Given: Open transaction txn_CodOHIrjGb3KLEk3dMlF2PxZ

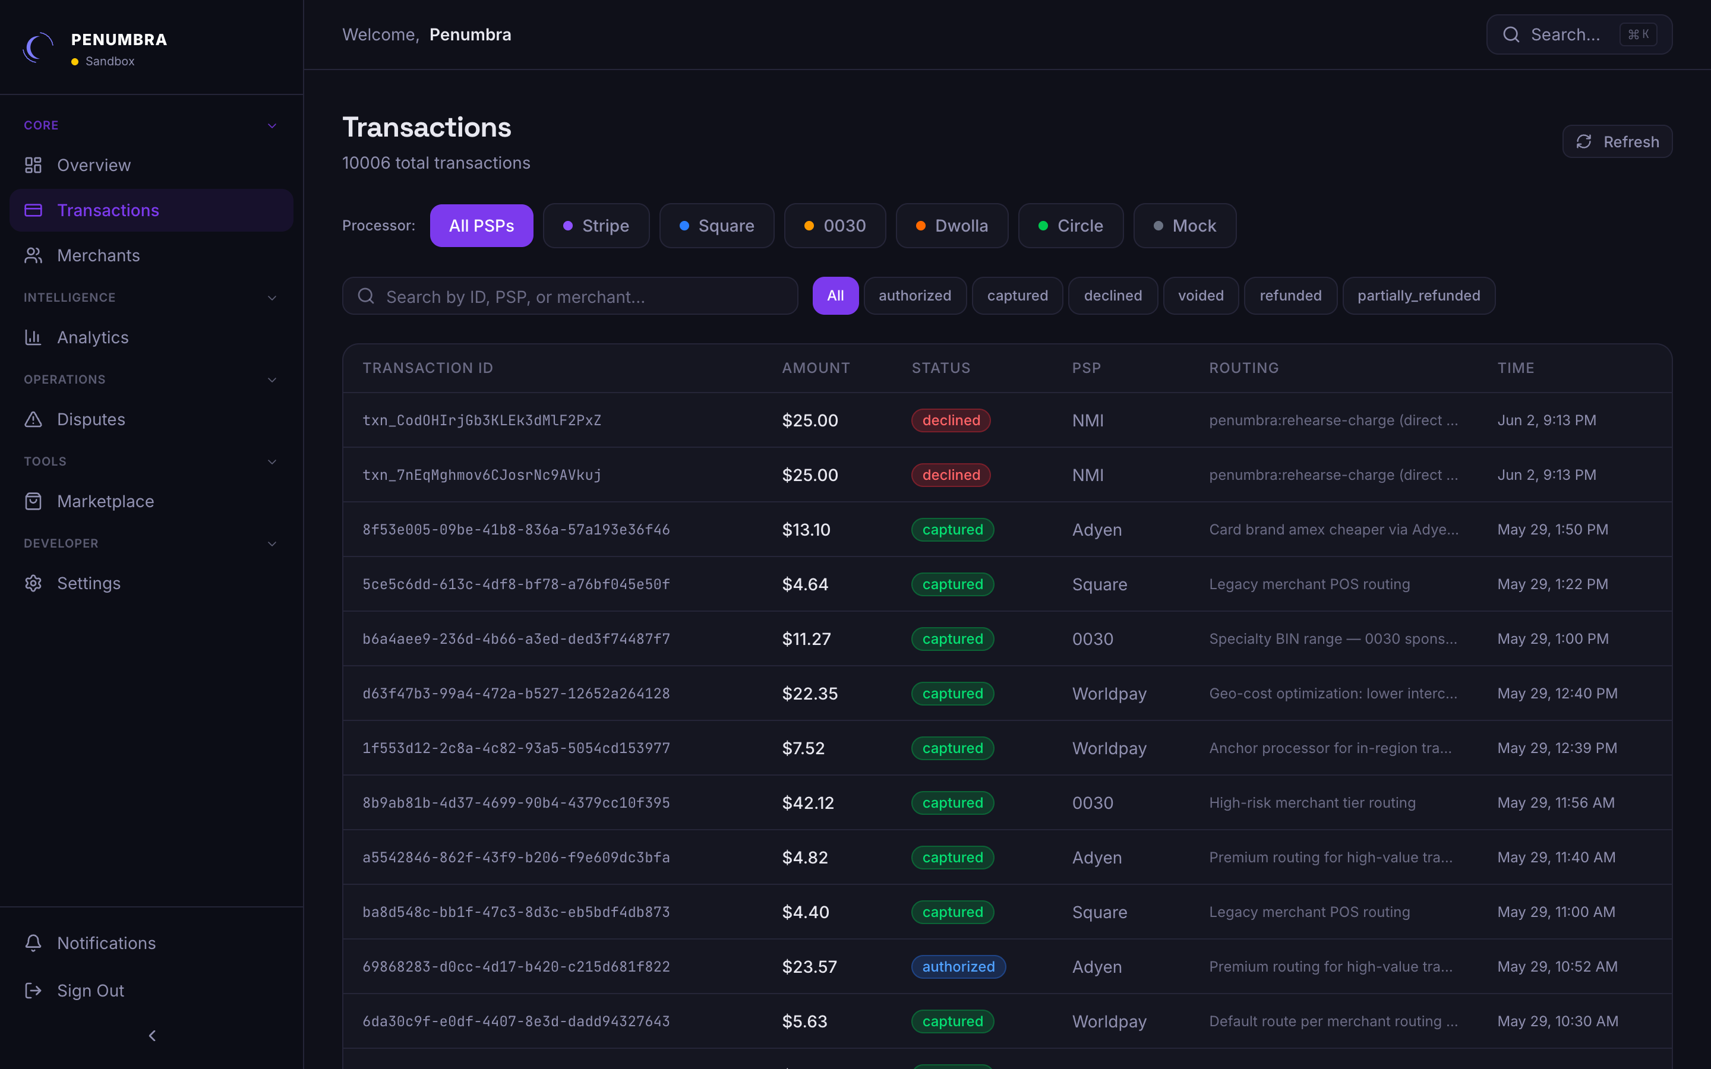Looking at the screenshot, I should click(x=481, y=420).
